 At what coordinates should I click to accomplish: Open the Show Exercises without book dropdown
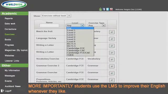[56, 16]
